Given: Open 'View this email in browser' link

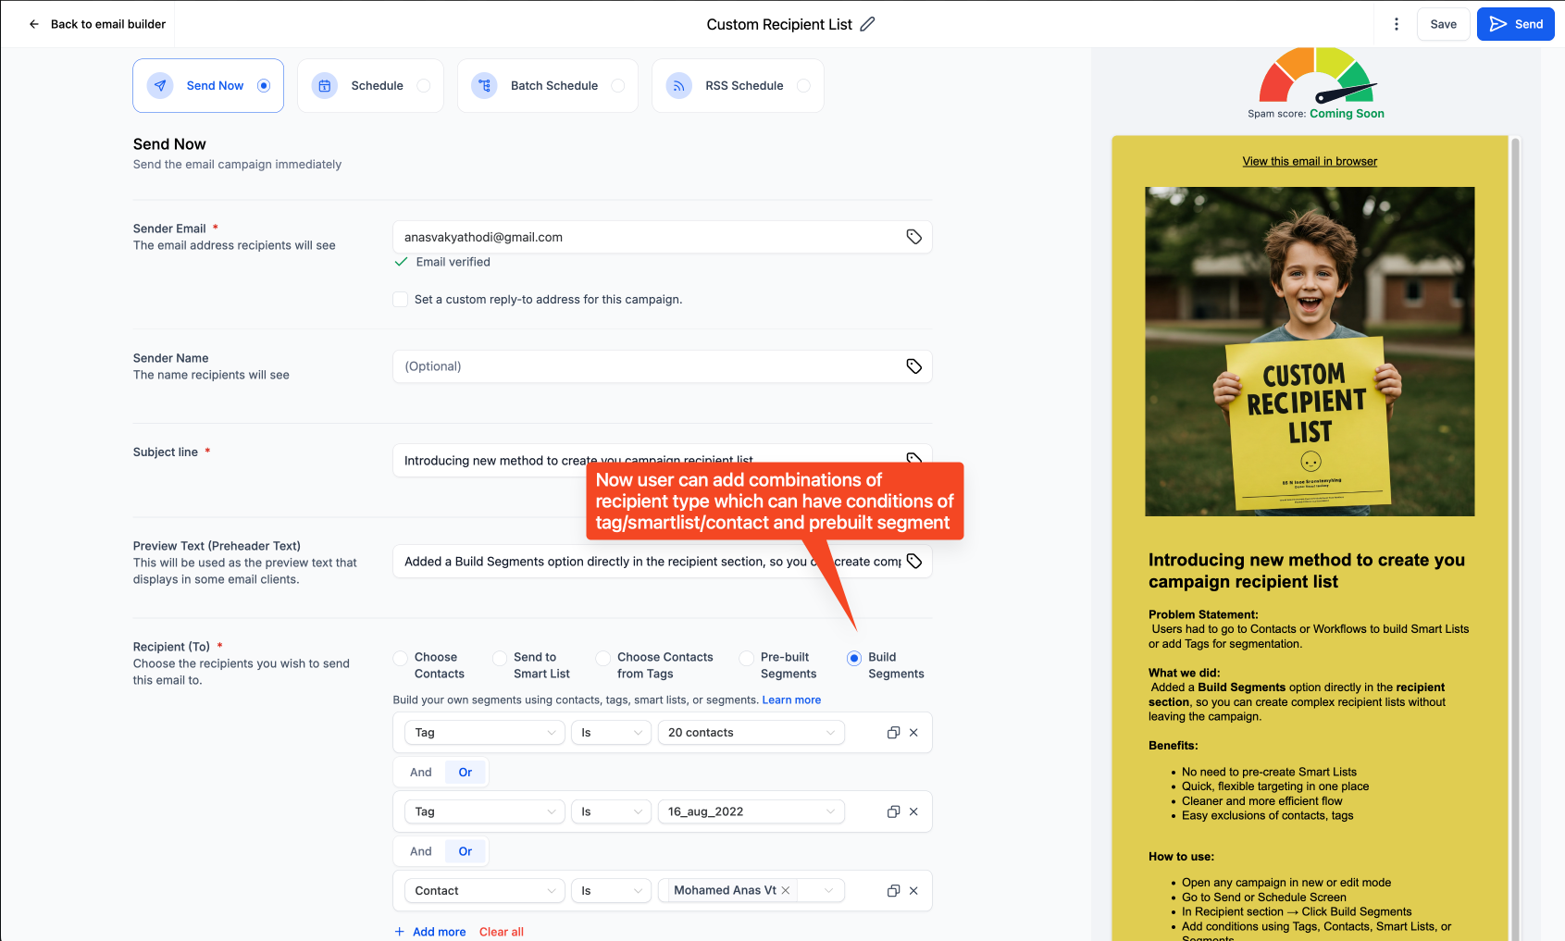Looking at the screenshot, I should (x=1310, y=161).
